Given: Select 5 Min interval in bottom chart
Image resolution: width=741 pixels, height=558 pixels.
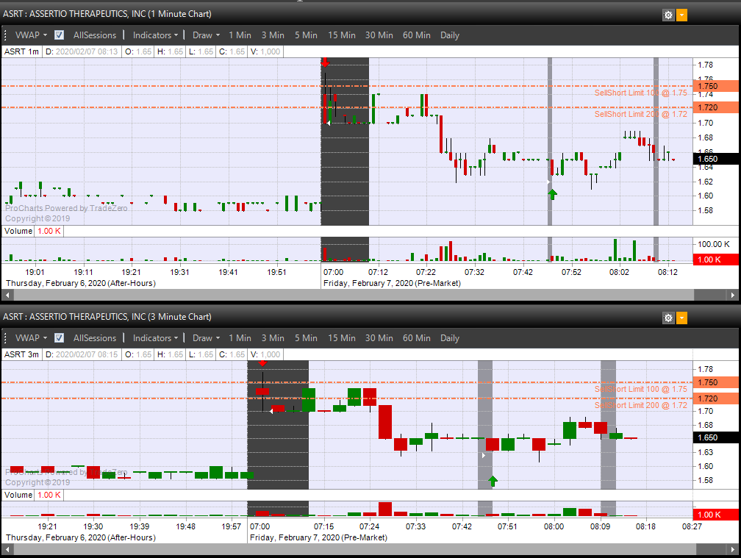Looking at the screenshot, I should pyautogui.click(x=307, y=338).
